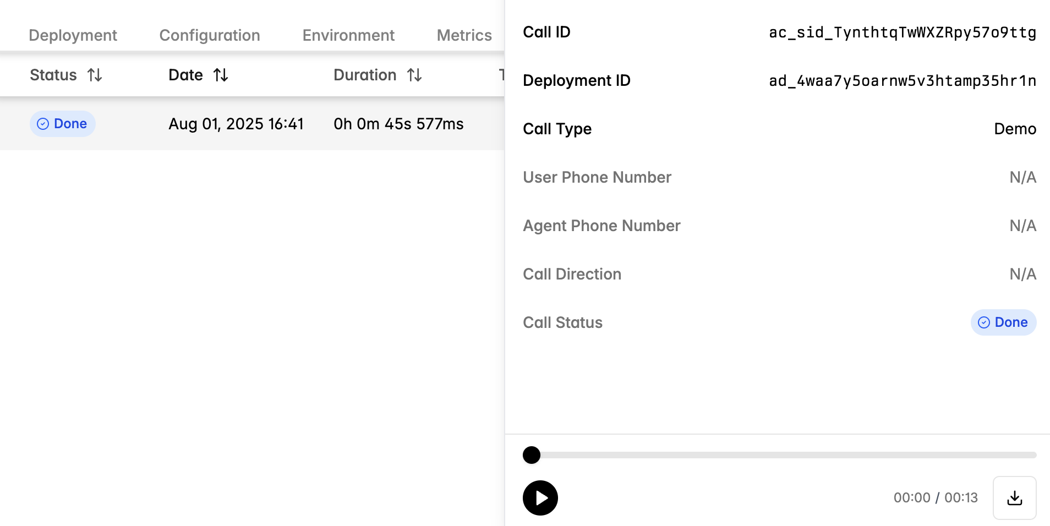Click the Call Type value Demo

point(1015,129)
